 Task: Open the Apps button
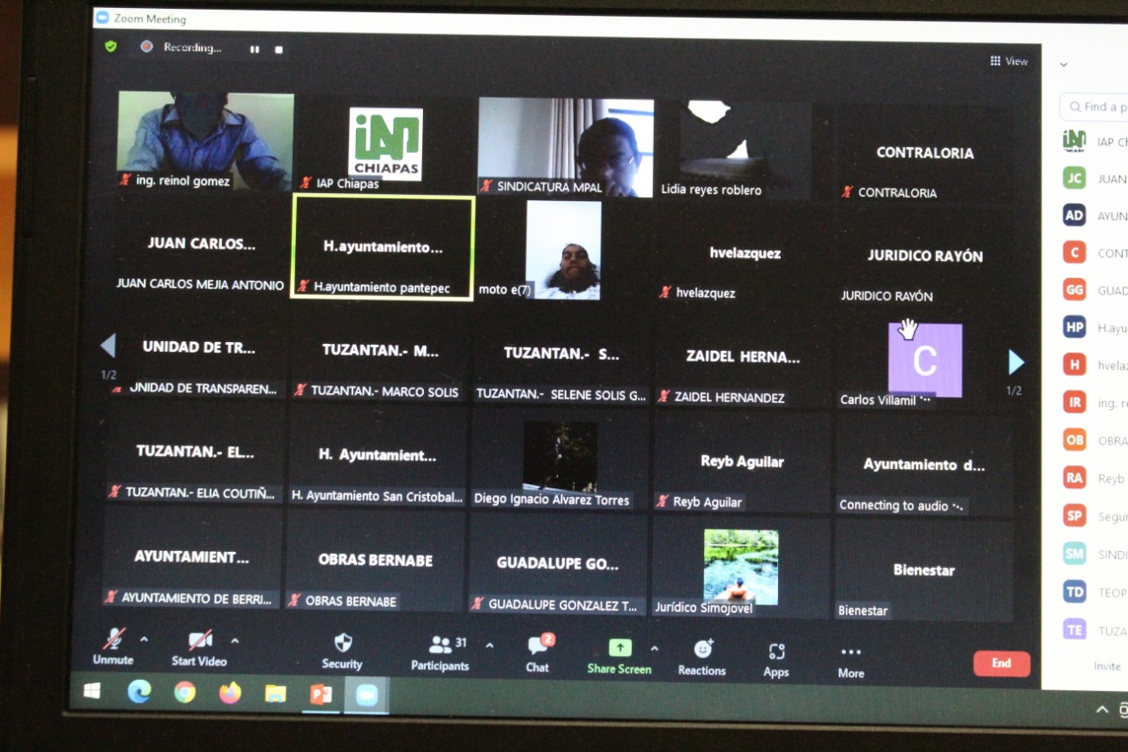point(776,660)
